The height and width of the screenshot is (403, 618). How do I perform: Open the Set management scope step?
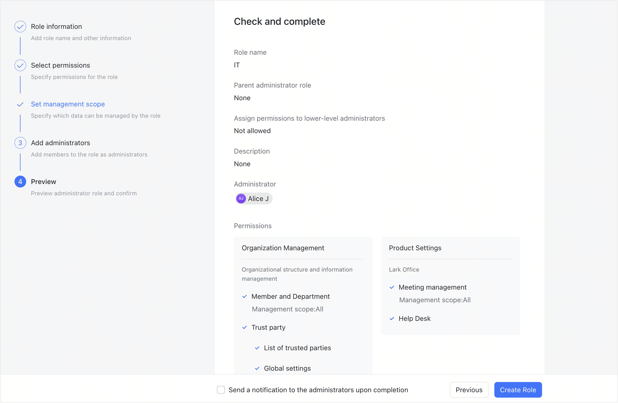click(x=68, y=104)
